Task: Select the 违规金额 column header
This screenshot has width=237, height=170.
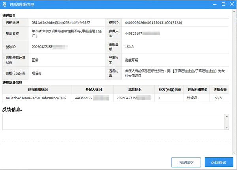Action: point(220,90)
